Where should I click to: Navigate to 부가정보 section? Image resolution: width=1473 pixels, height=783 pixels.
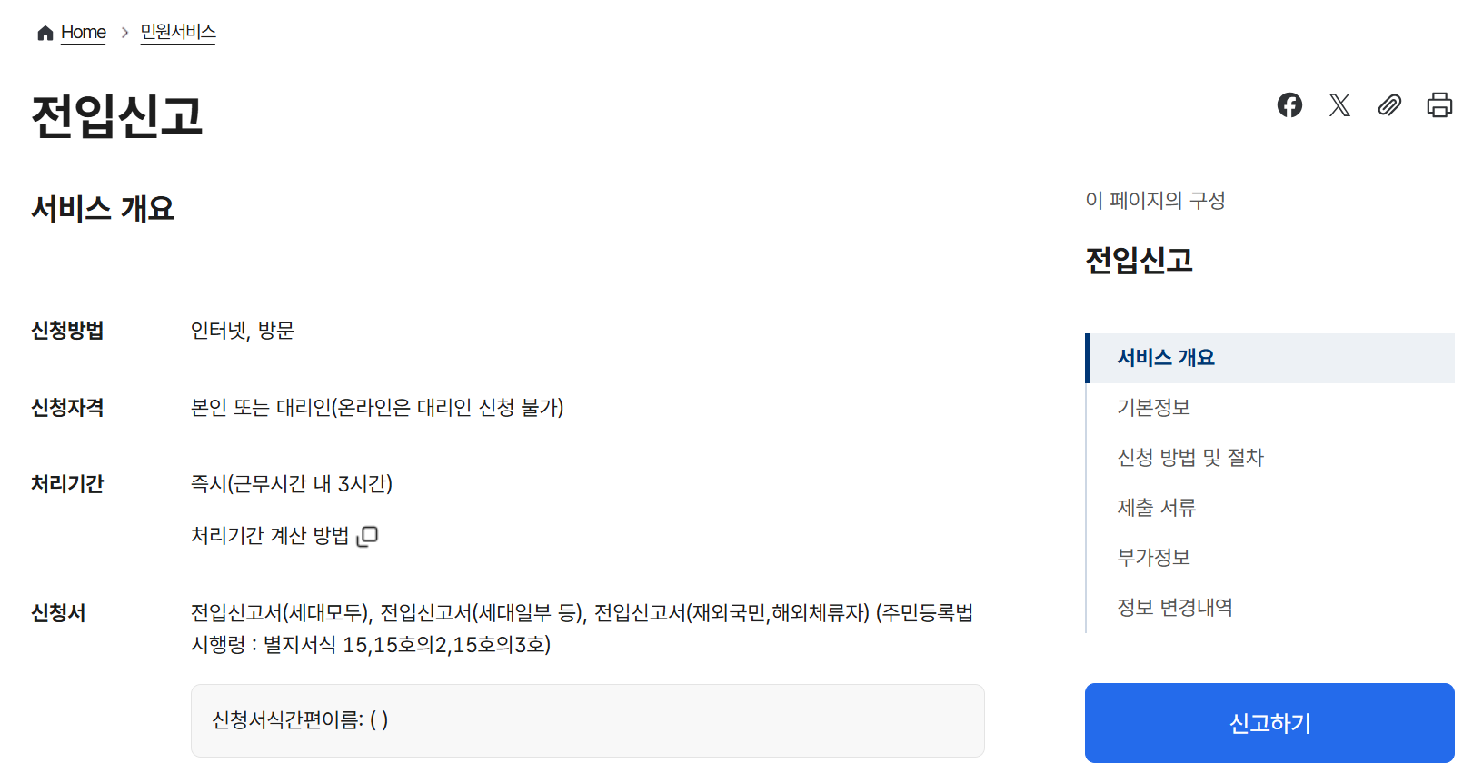[x=1151, y=557]
